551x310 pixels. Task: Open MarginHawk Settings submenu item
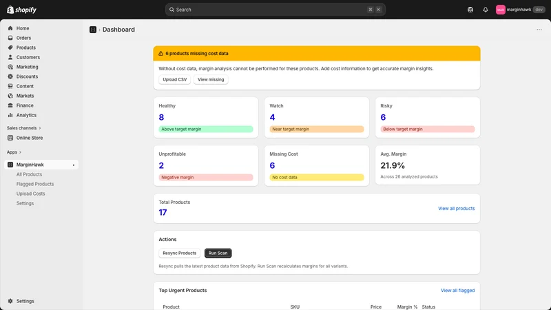click(25, 203)
